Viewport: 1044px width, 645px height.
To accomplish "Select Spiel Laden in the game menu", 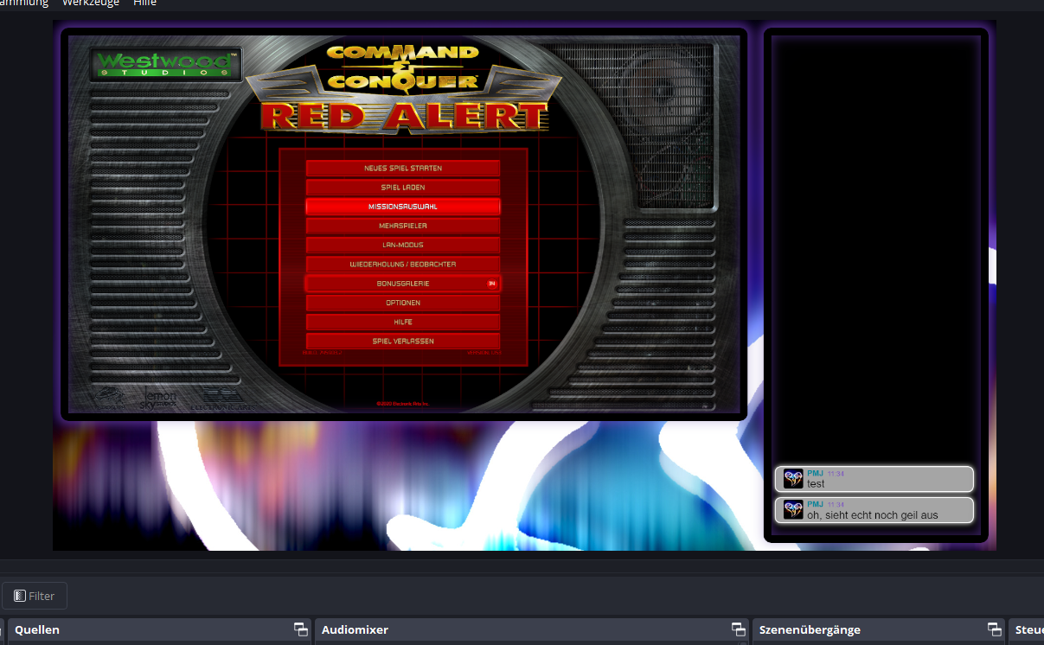I will pos(403,187).
